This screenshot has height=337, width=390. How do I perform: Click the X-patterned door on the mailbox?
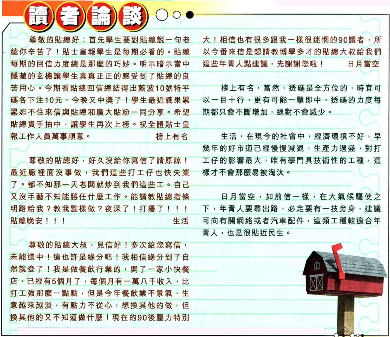(x=316, y=283)
